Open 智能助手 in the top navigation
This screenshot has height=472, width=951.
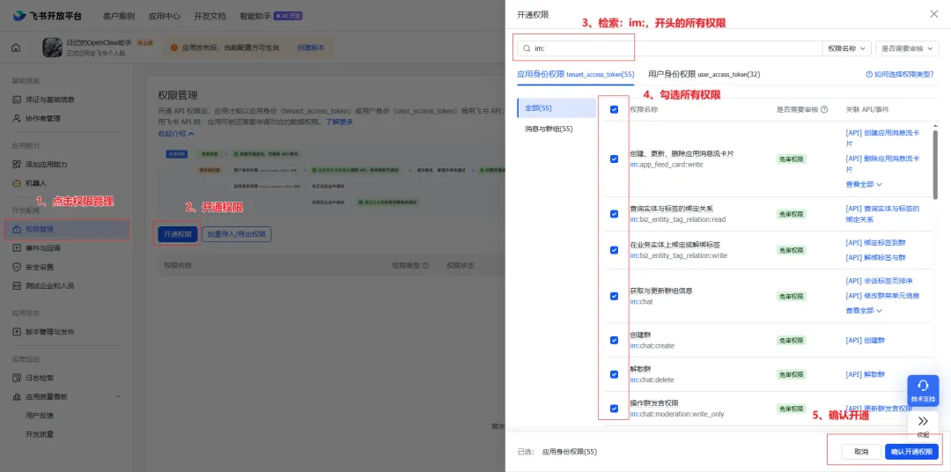pos(255,16)
